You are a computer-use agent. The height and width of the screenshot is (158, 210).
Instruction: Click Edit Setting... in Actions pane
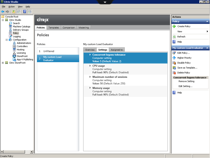(185, 86)
